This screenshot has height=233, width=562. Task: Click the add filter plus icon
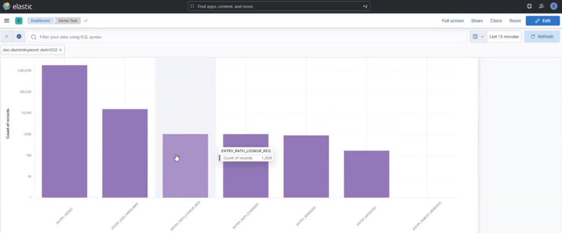pos(19,37)
